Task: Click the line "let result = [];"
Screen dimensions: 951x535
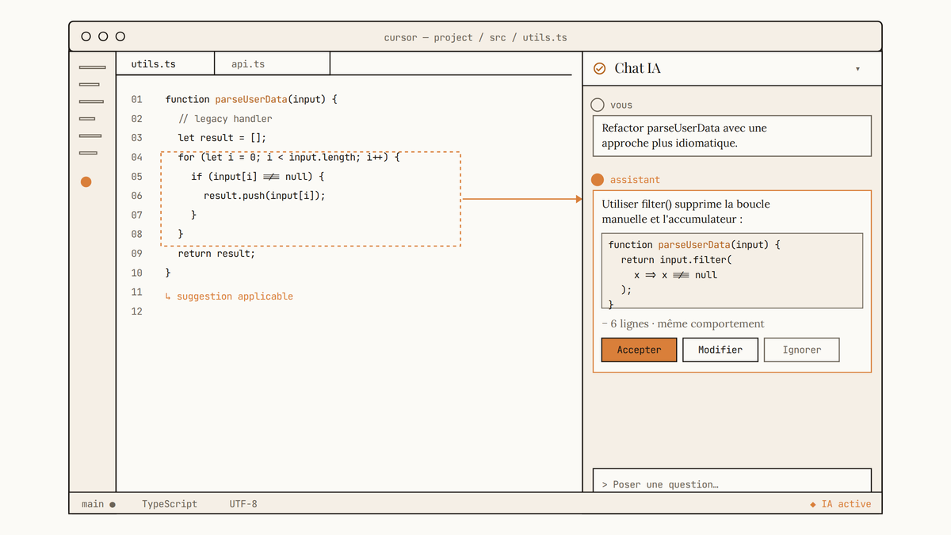Action: point(223,138)
